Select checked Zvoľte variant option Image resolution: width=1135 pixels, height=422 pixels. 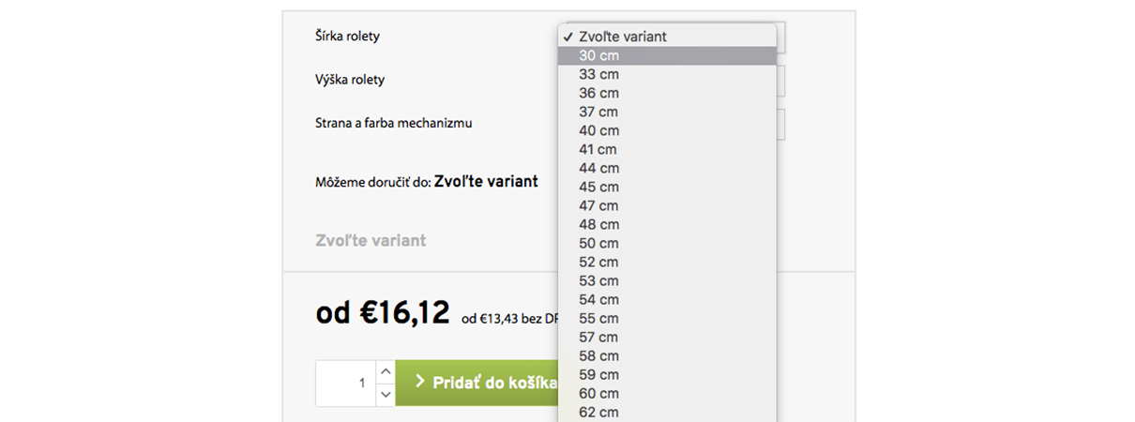[667, 37]
